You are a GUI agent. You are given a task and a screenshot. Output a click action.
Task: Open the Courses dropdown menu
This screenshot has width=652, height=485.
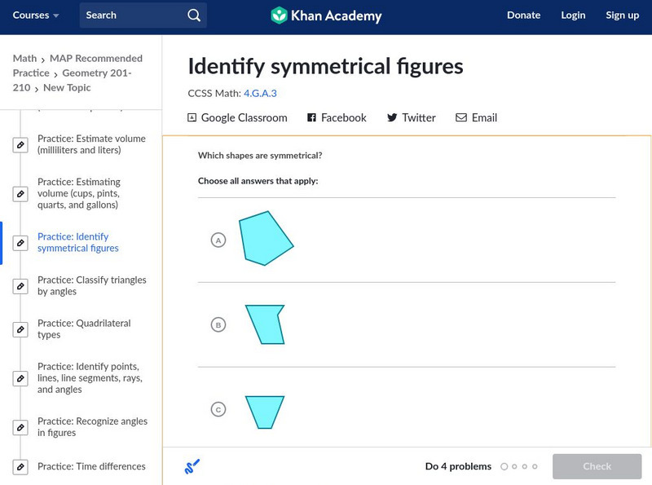(36, 15)
